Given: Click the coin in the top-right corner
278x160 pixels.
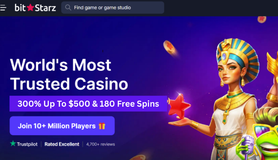Looking at the screenshot, I should click(x=262, y=20).
